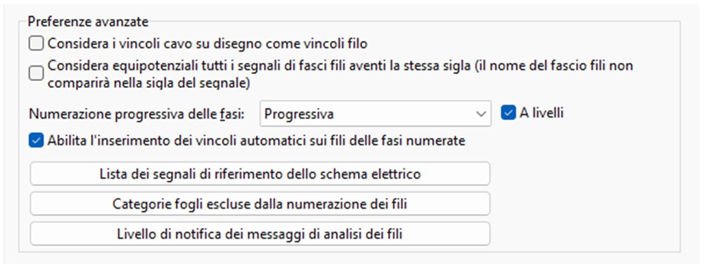Click the 'Preferenze avanzate' group title
This screenshot has width=704, height=268.
pos(88,20)
